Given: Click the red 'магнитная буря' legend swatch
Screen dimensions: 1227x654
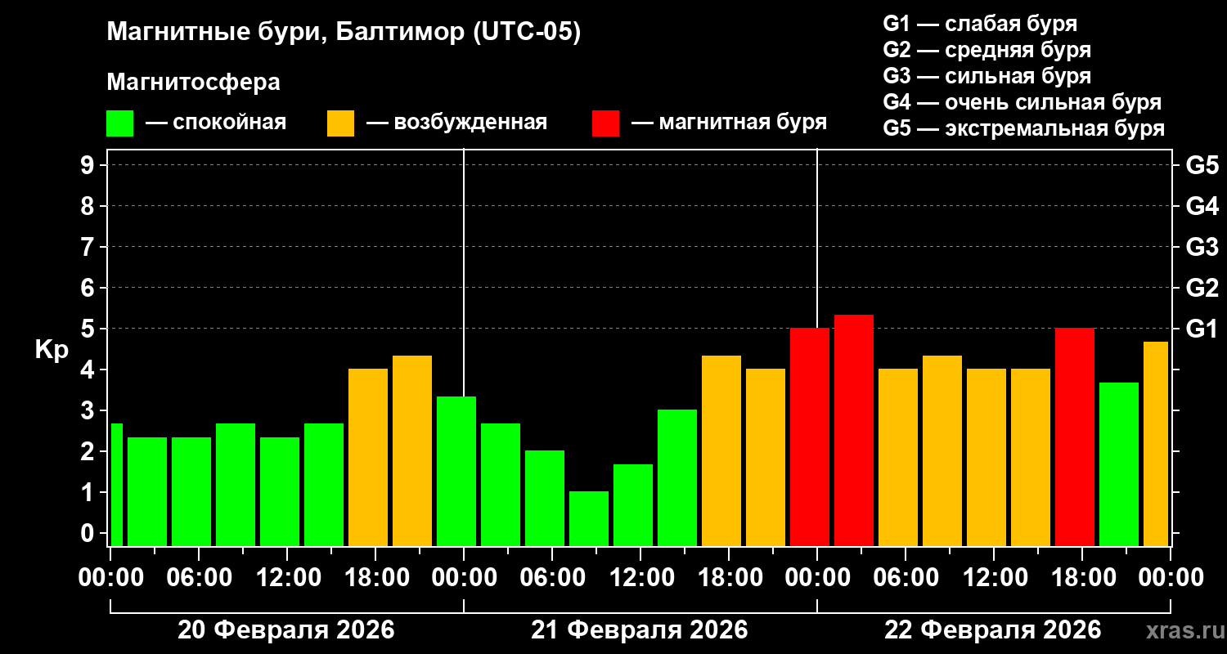Looking at the screenshot, I should pos(605,123).
